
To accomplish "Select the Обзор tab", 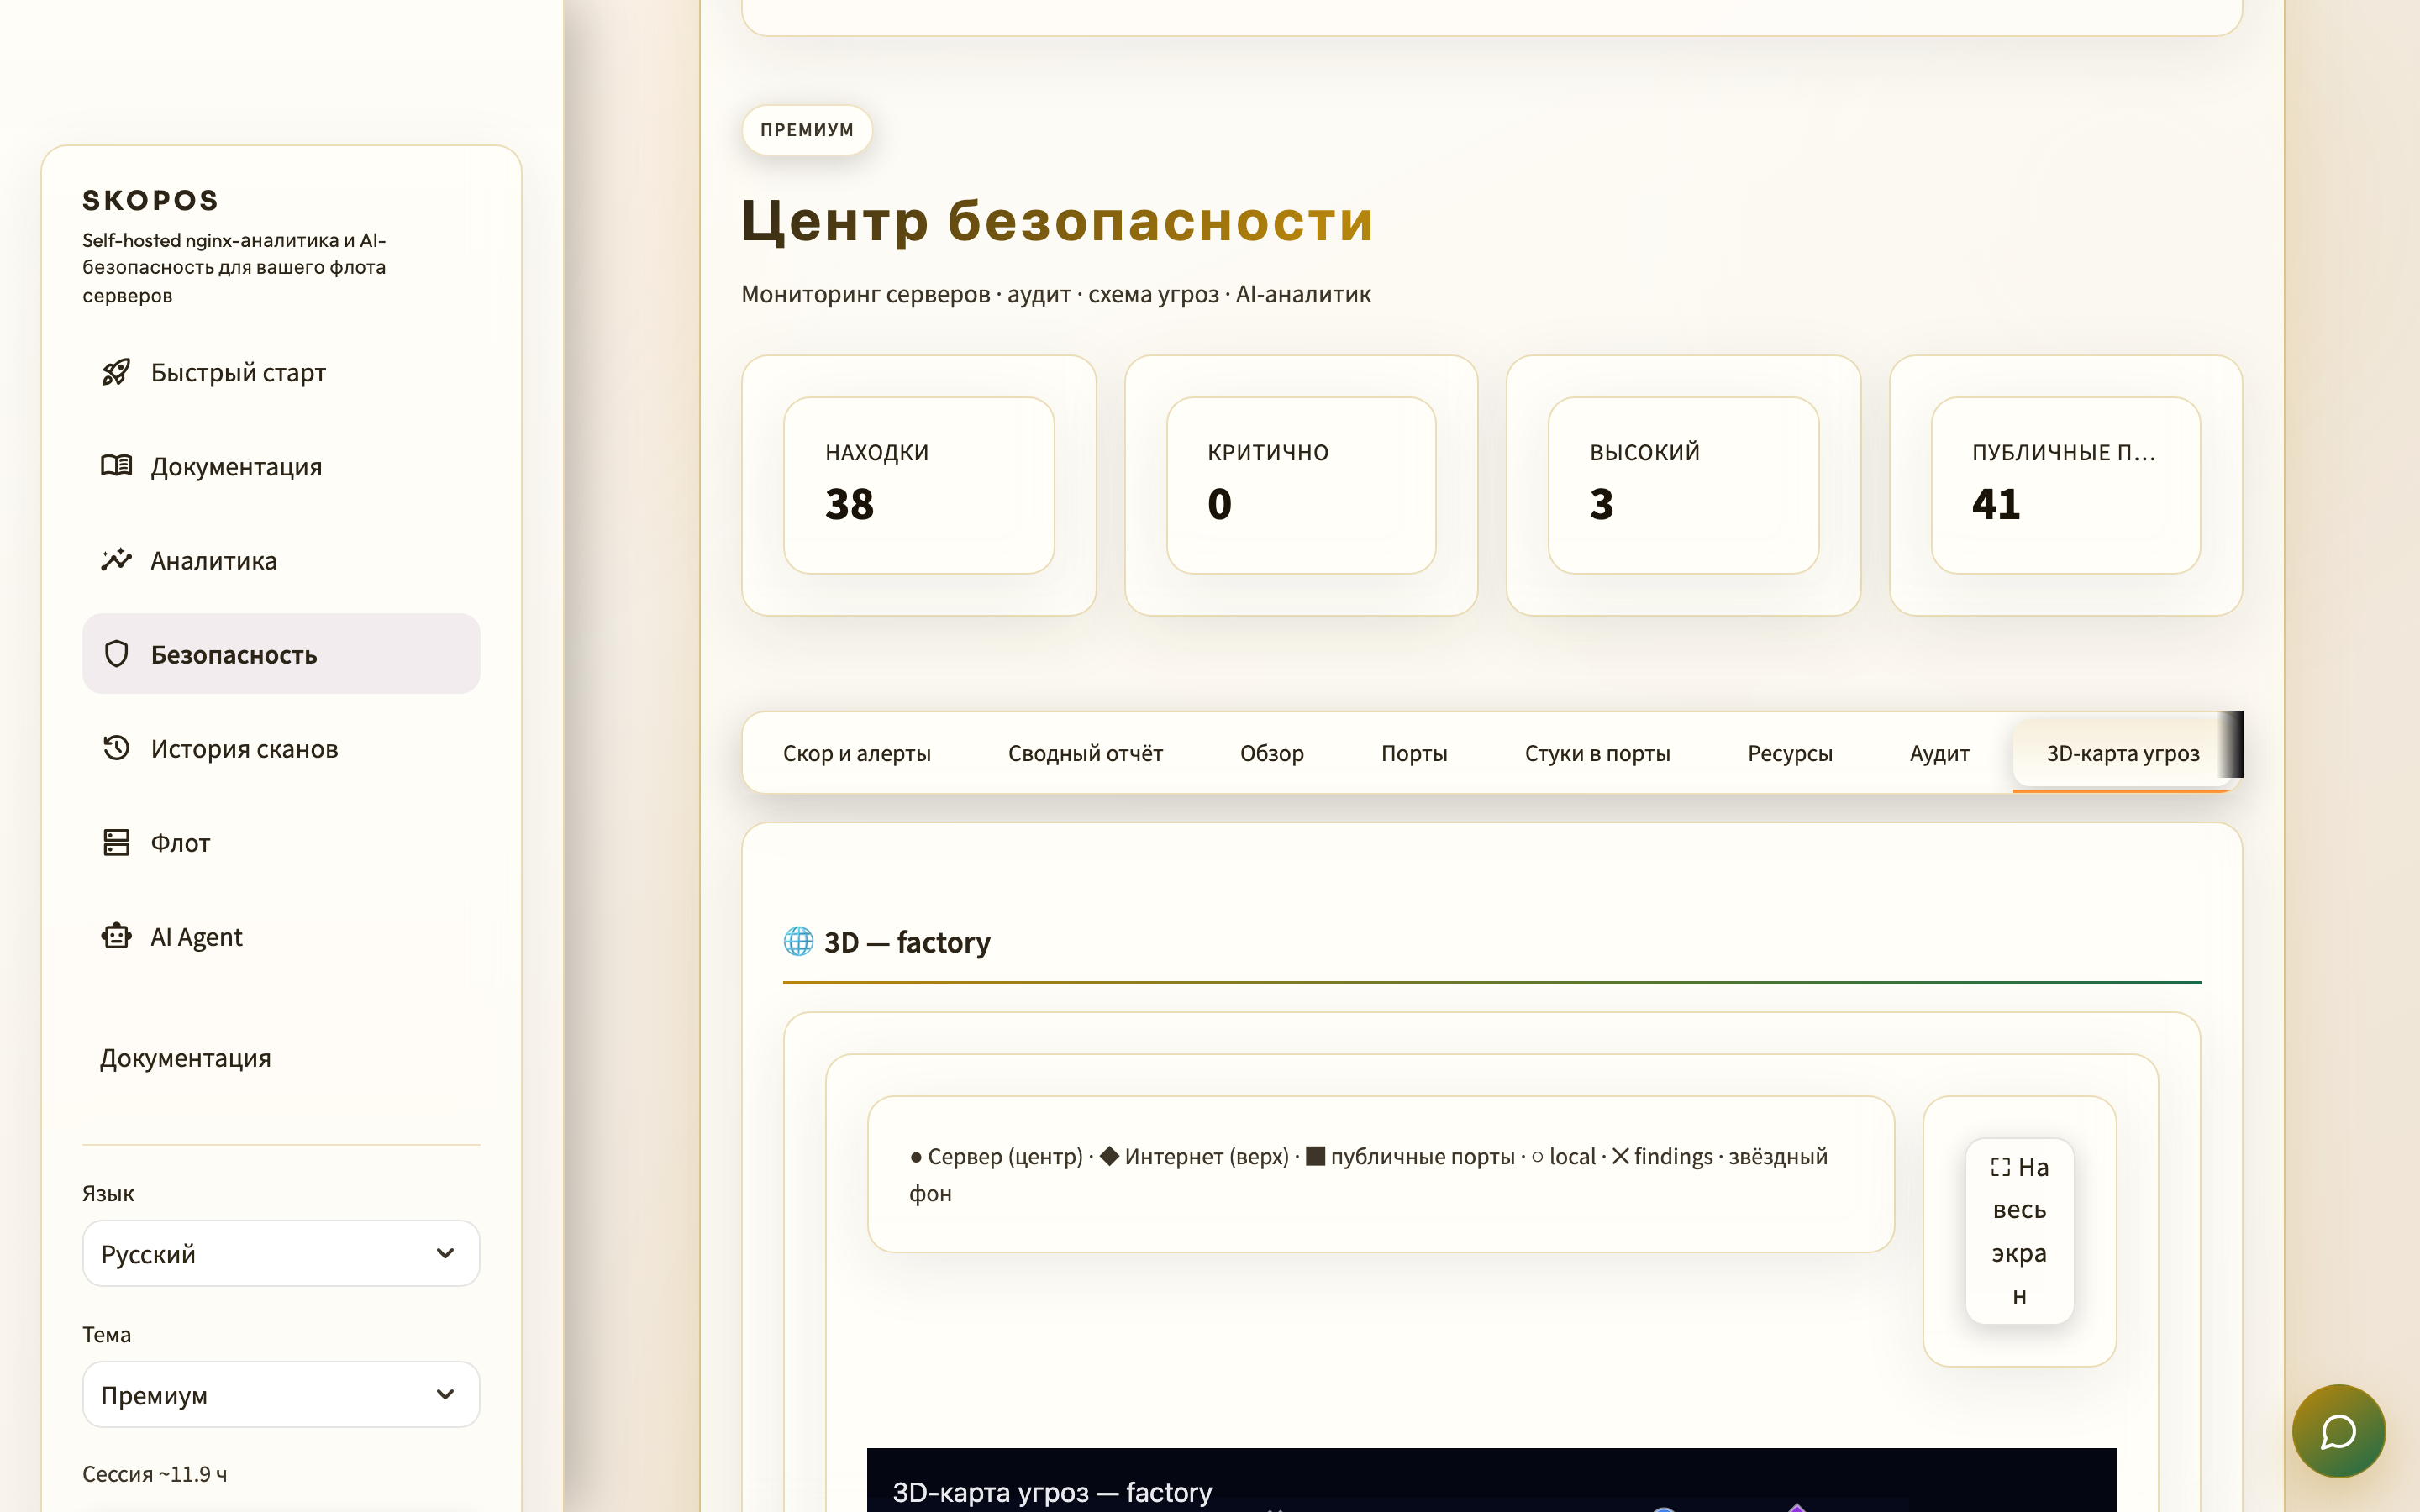I will point(1271,753).
